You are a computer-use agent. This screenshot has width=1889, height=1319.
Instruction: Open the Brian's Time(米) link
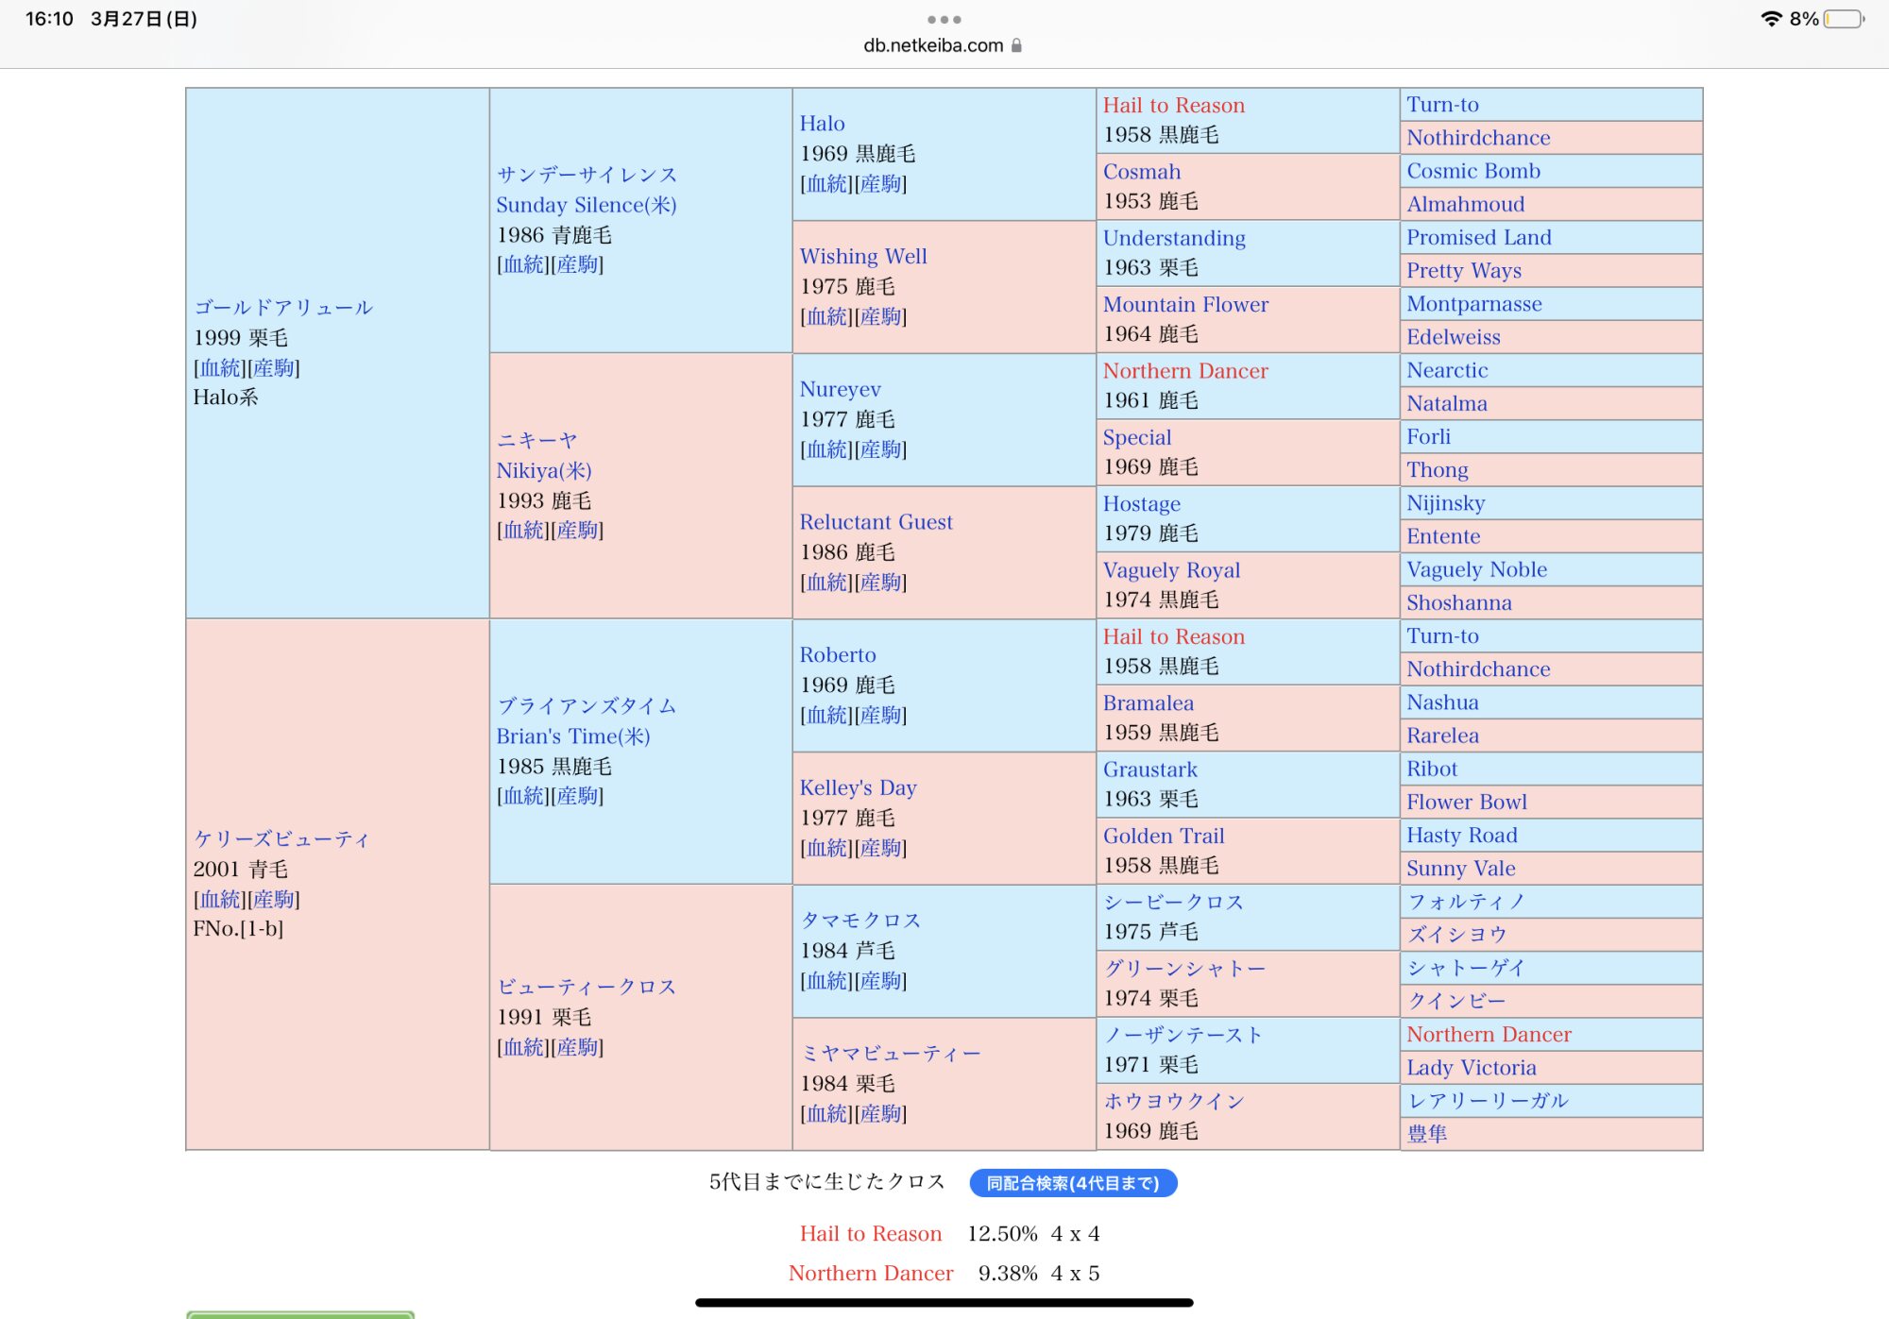572,736
